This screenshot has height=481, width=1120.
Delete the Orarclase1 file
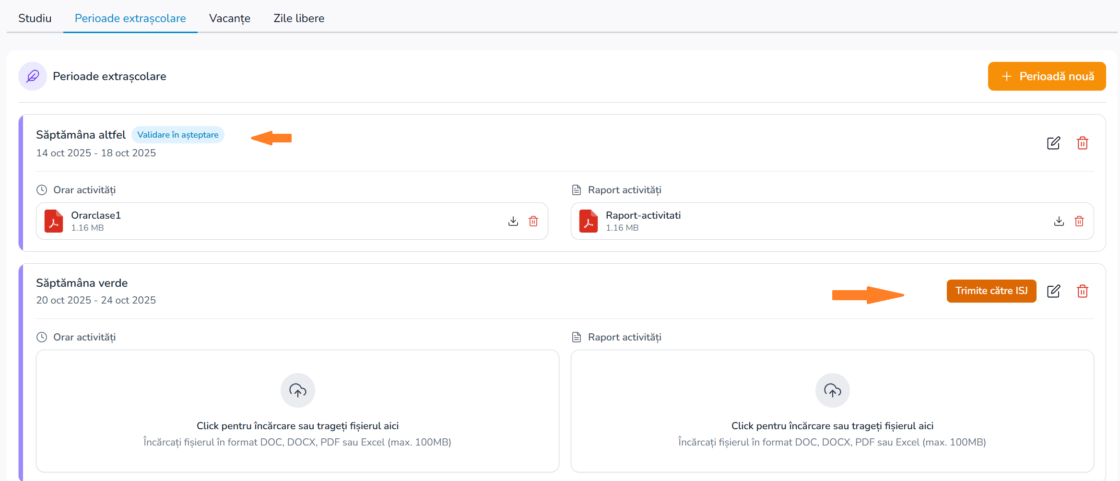(533, 221)
